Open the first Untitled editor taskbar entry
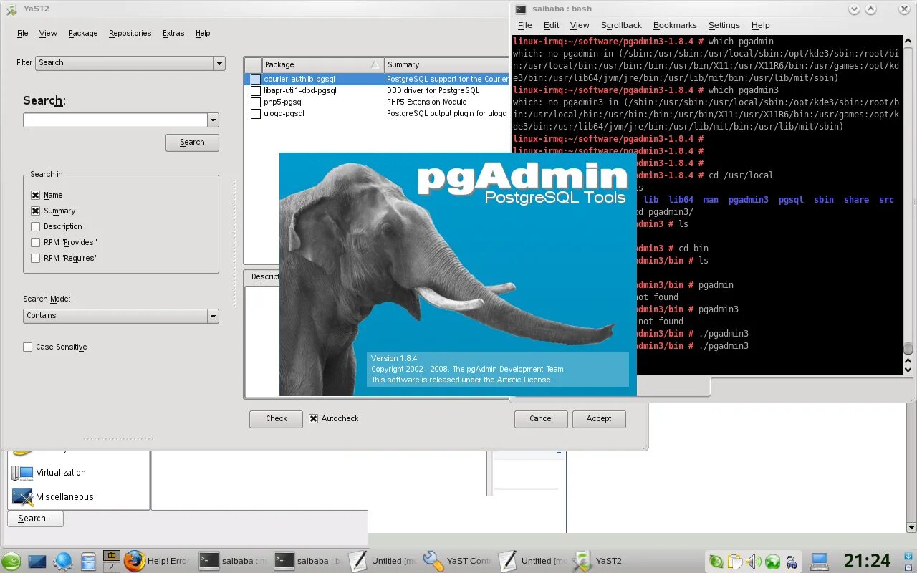917x573 pixels. (x=383, y=561)
